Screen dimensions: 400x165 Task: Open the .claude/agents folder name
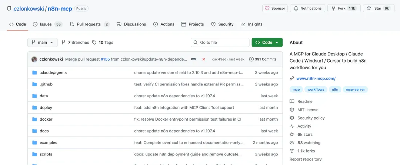(53, 73)
